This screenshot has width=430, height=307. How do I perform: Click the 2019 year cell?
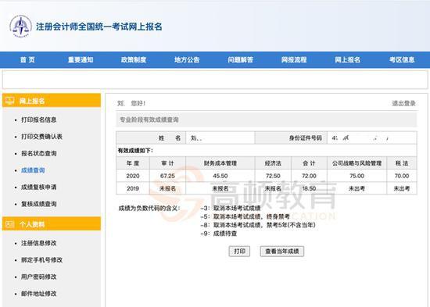click(x=133, y=188)
